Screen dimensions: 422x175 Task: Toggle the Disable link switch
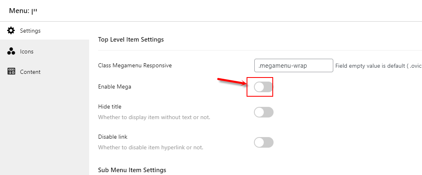click(x=264, y=142)
